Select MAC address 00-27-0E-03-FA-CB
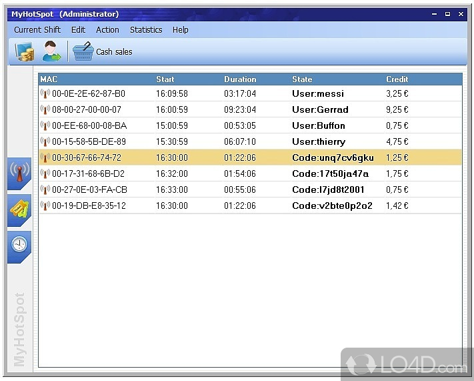The height and width of the screenshot is (381, 474). click(89, 189)
